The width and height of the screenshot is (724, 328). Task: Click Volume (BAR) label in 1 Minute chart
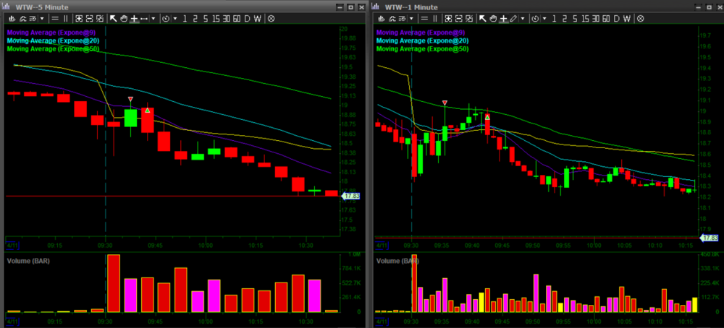[x=397, y=260]
